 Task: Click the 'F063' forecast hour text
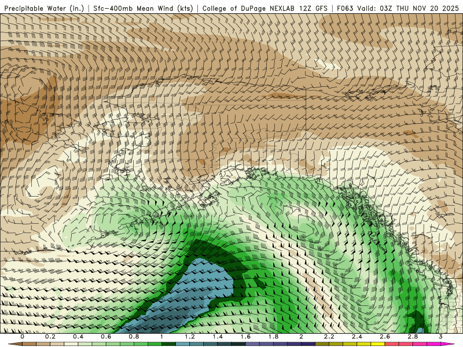point(345,9)
